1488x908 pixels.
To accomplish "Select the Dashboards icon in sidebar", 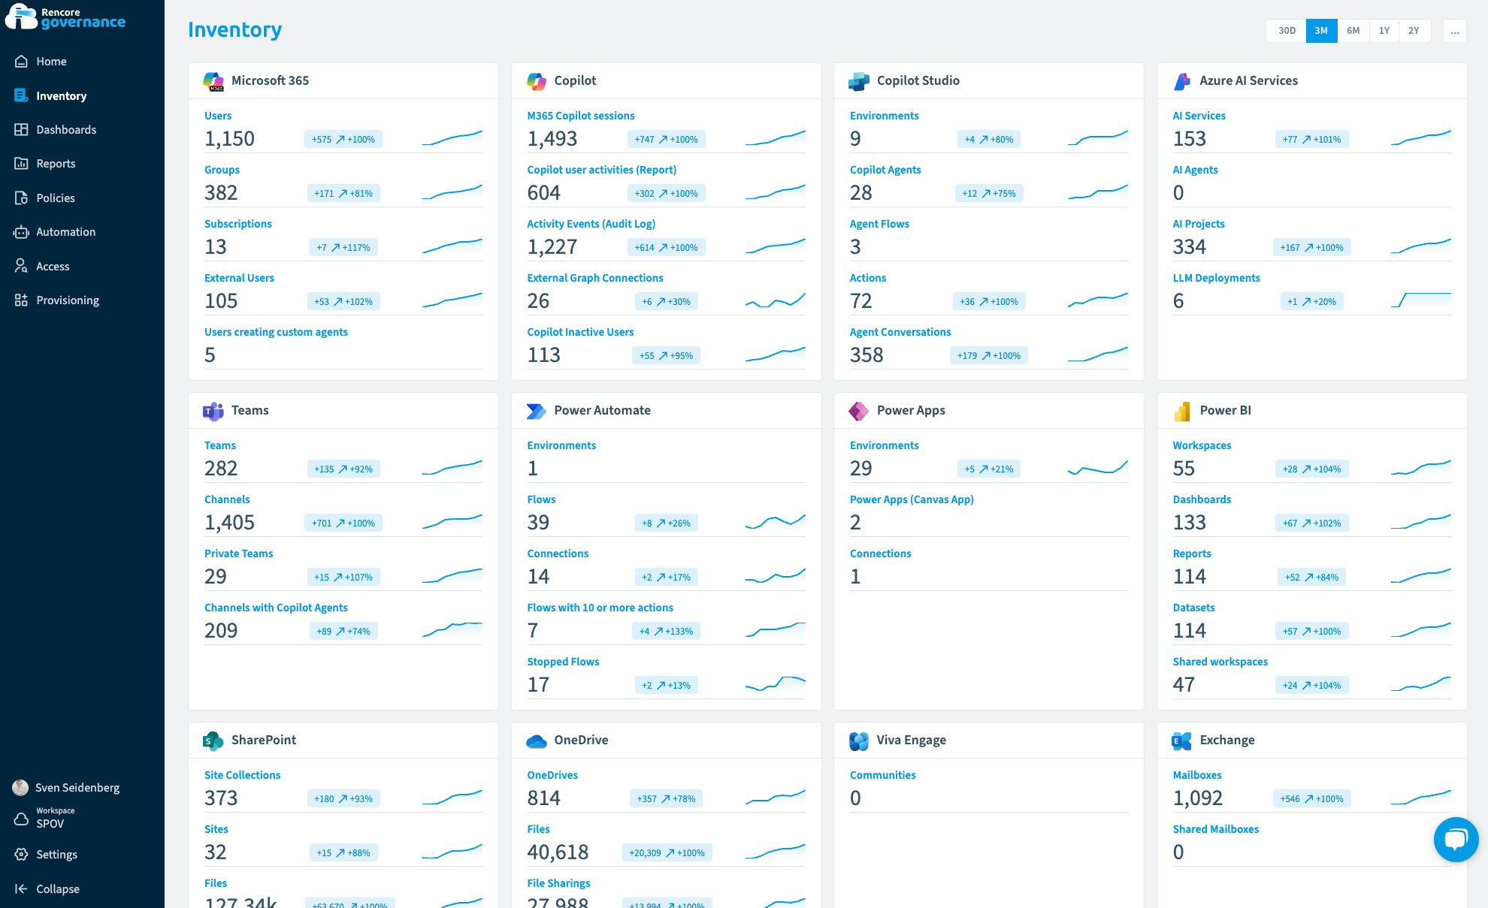I will tap(21, 129).
